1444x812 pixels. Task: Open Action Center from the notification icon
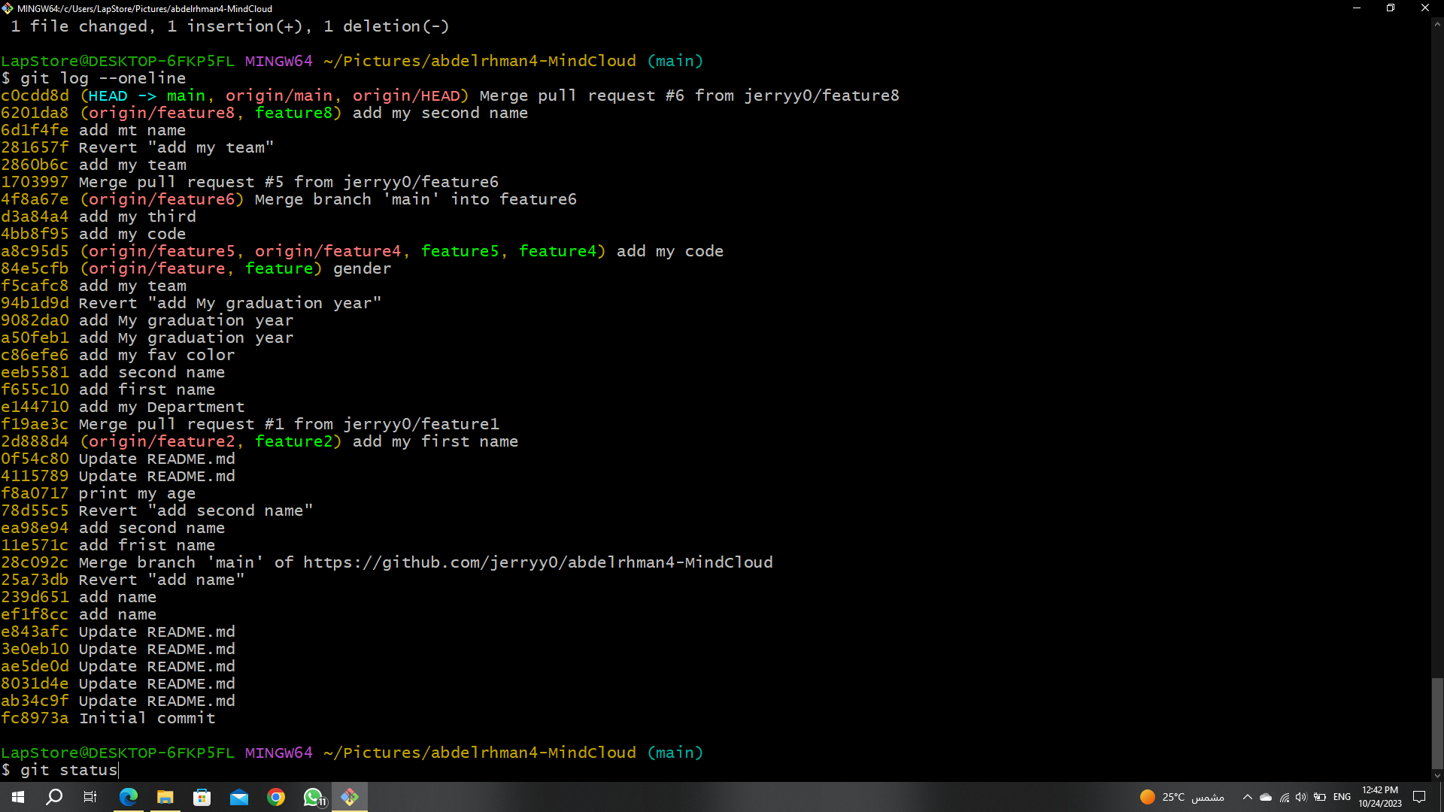coord(1421,797)
